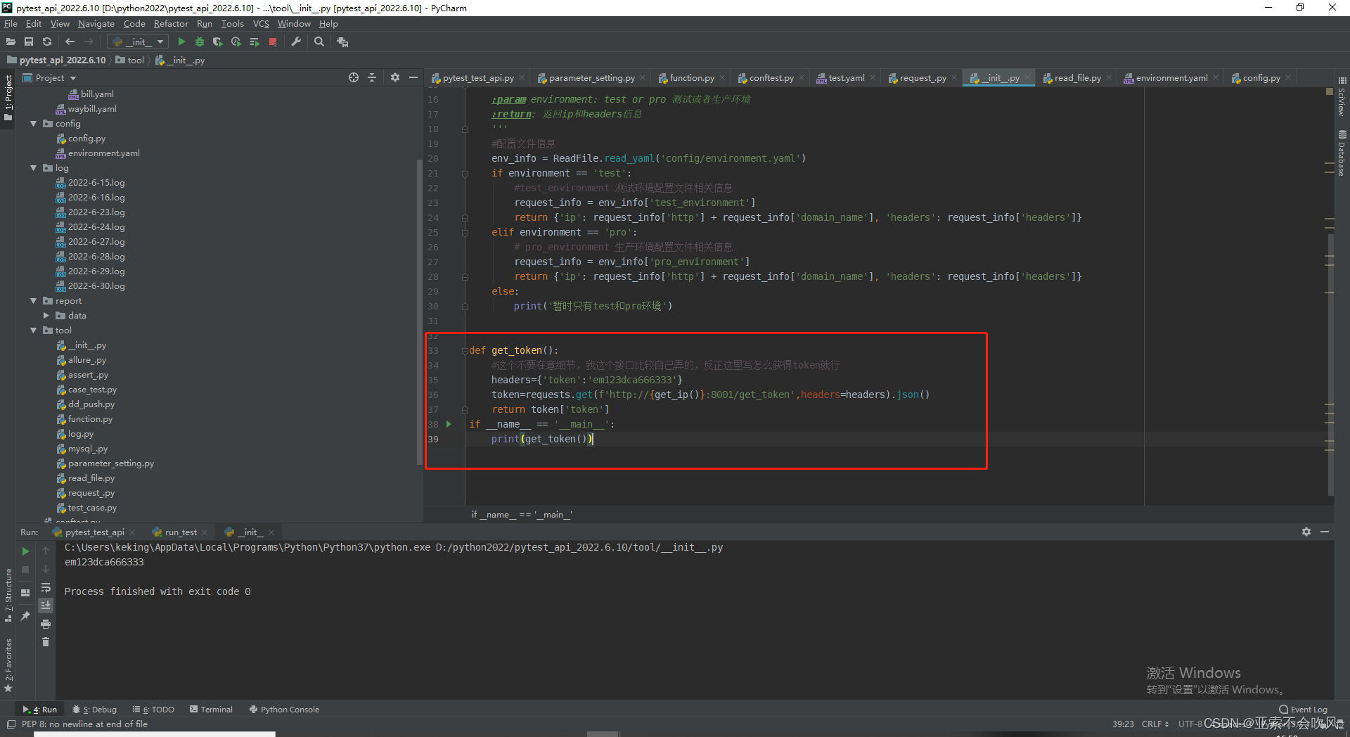Open the Project view dropdown selector
Image resolution: width=1350 pixels, height=737 pixels.
[x=49, y=78]
